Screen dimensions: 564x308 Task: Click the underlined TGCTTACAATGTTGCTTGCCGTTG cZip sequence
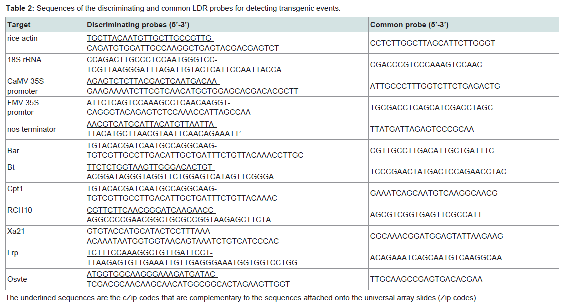click(x=150, y=38)
